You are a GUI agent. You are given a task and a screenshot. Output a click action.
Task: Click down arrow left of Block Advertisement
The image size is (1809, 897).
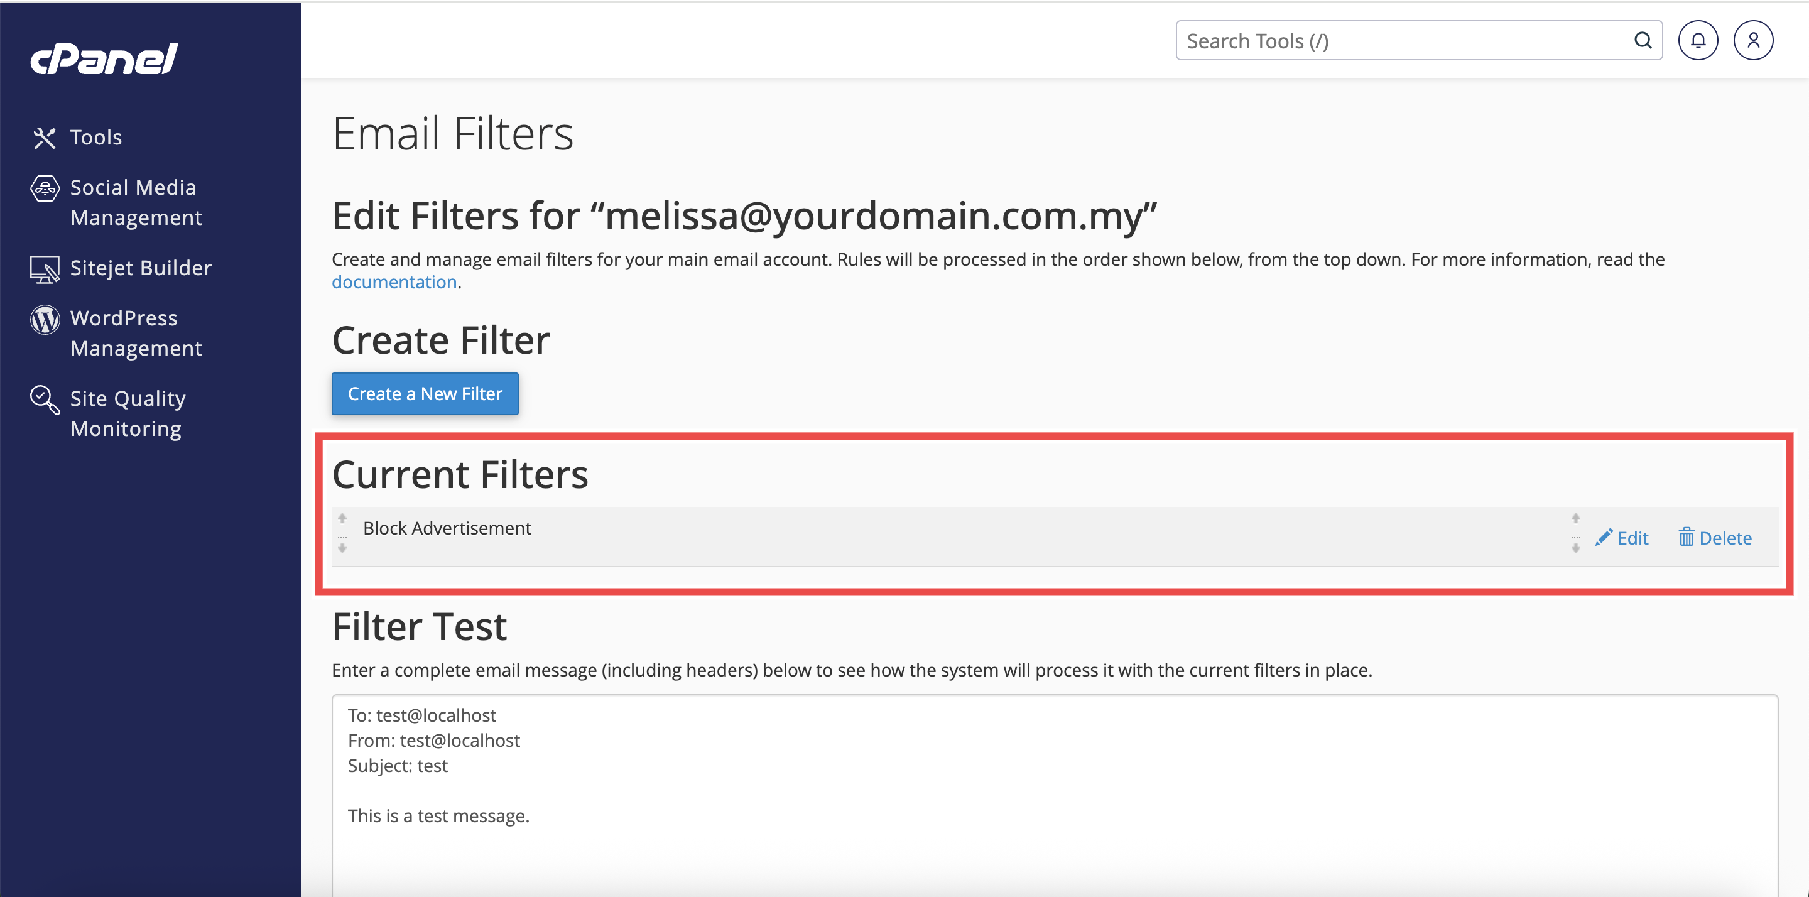(342, 548)
